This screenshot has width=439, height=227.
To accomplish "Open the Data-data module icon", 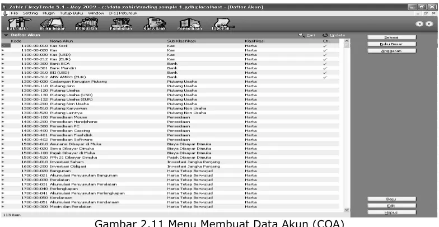I will click(18, 23).
